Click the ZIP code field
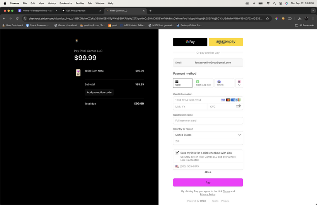This screenshot has height=205, width=317. coord(208,142)
